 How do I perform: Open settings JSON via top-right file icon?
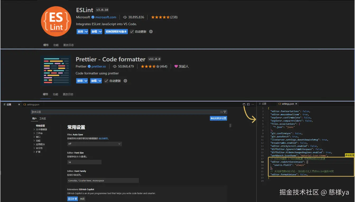tap(244, 105)
